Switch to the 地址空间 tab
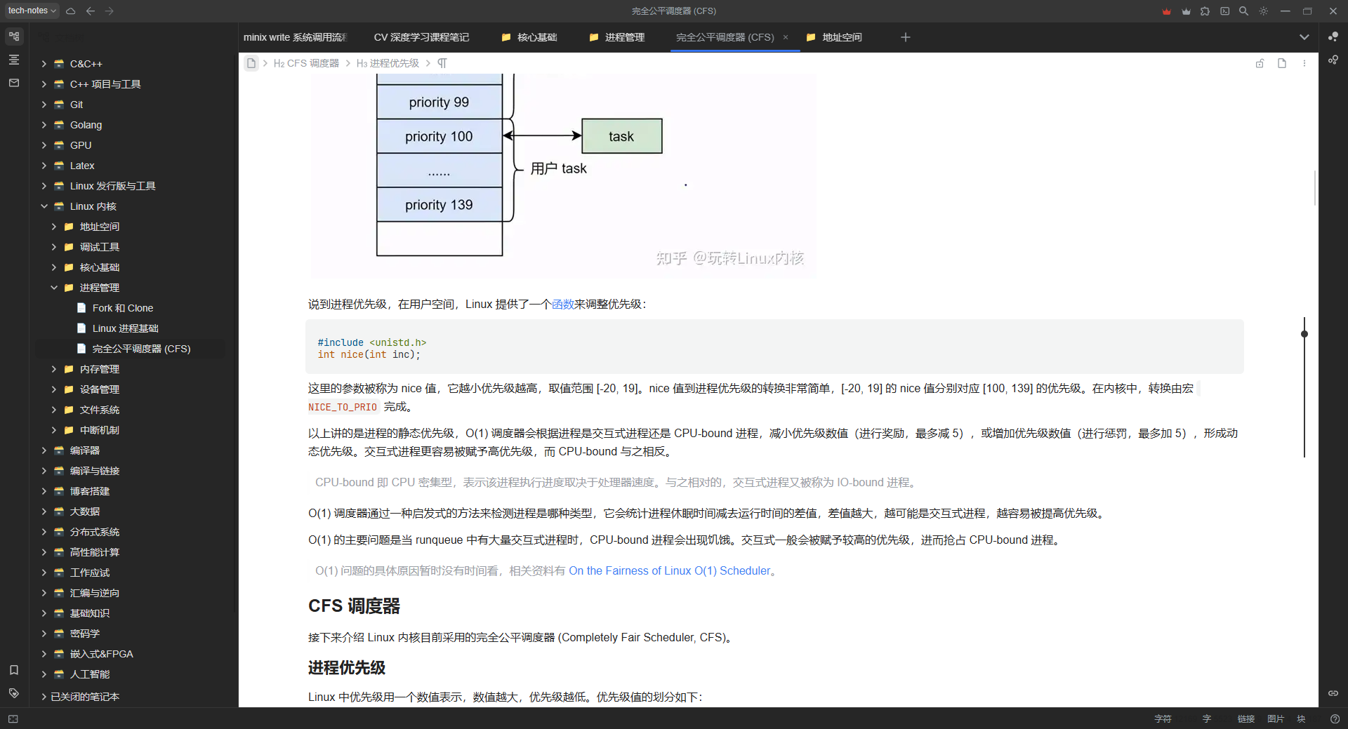Viewport: 1348px width, 729px height. pyautogui.click(x=835, y=37)
